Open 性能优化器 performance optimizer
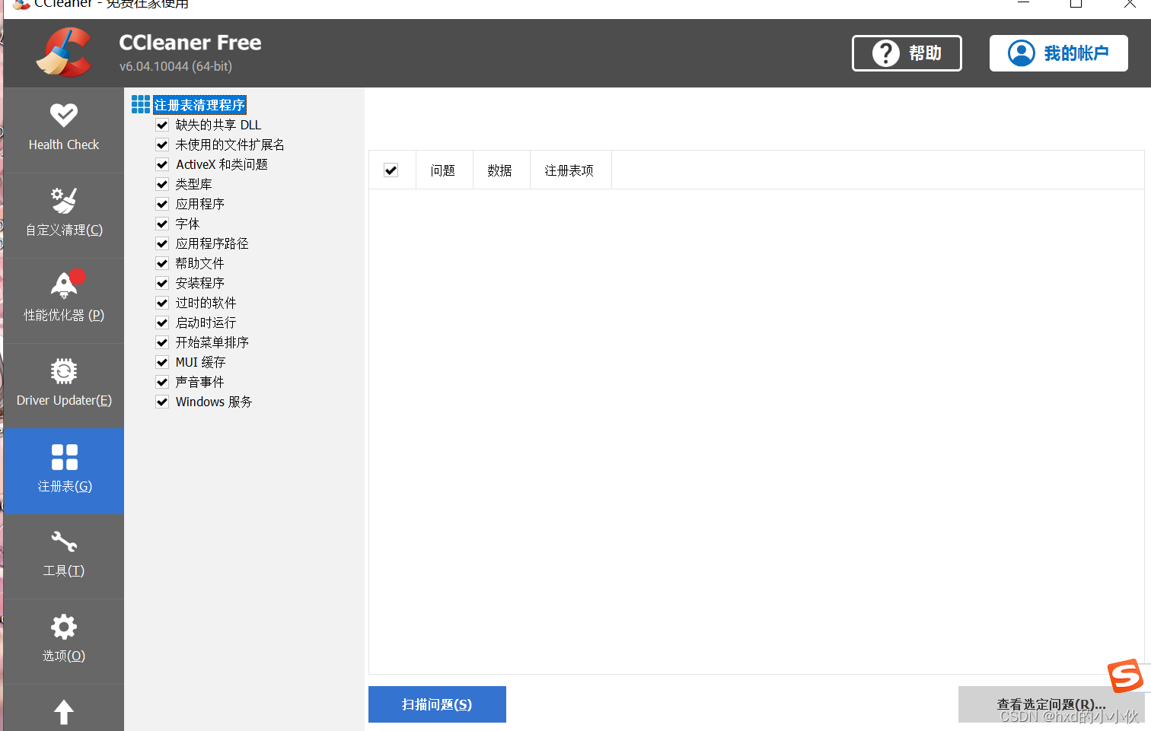 [x=64, y=300]
